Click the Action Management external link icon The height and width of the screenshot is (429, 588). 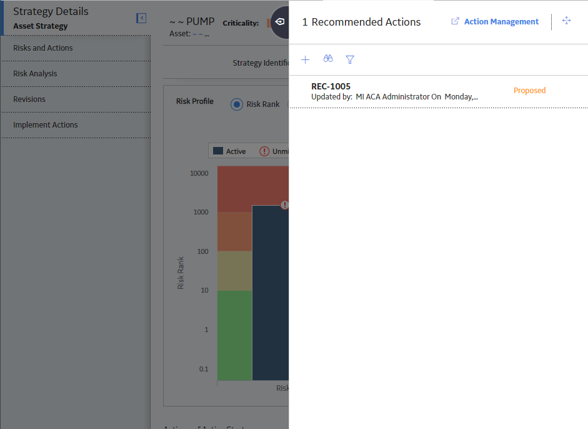click(455, 21)
